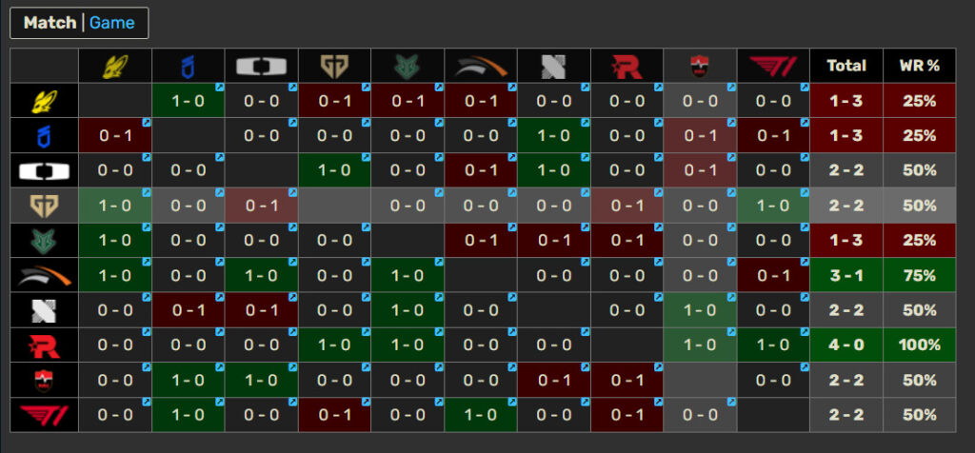The height and width of the screenshot is (453, 975).
Task: Switch to the Match tab
Action: pos(50,23)
